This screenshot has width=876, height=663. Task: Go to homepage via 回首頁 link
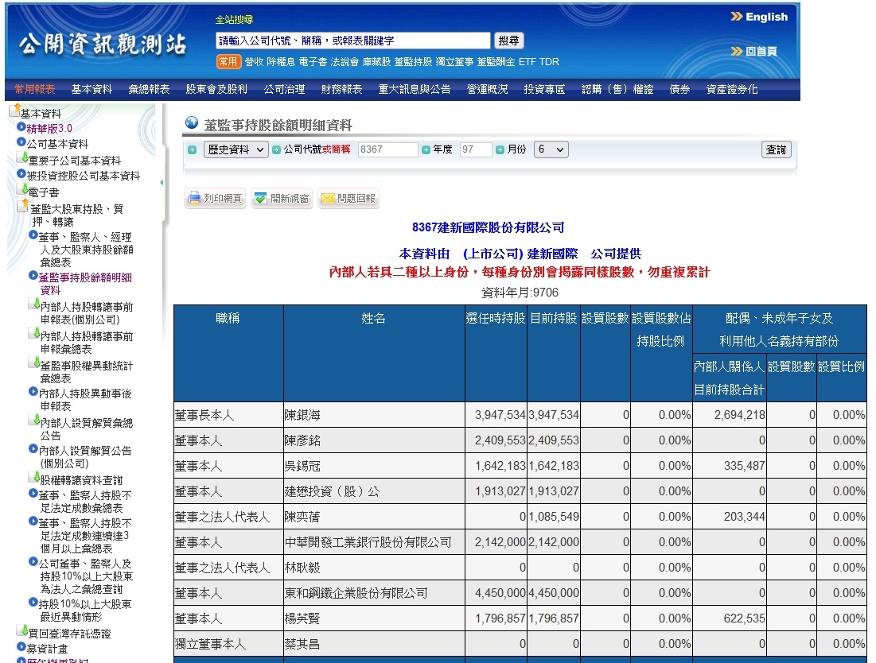pos(761,52)
